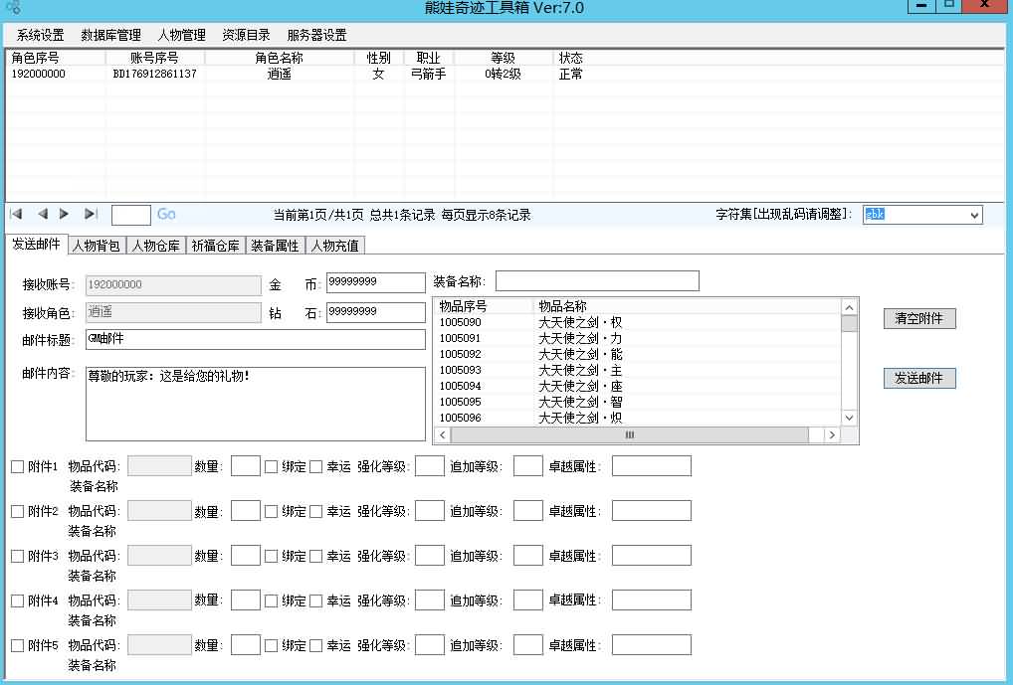Check 幸运 for attachment 2

click(314, 510)
